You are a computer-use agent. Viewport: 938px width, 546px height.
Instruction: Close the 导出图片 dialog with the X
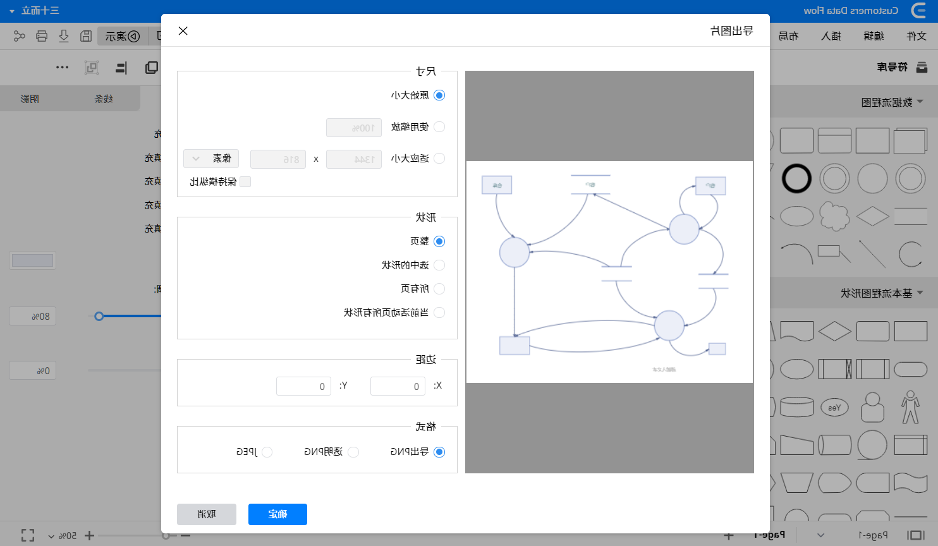pyautogui.click(x=183, y=31)
